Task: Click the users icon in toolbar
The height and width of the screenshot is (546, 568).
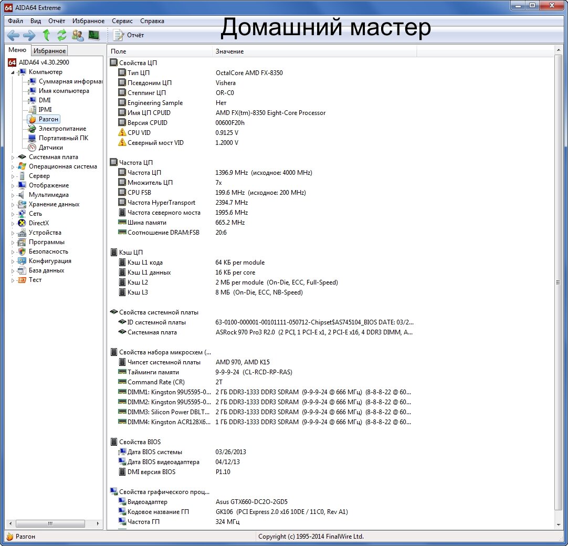Action: coord(78,35)
